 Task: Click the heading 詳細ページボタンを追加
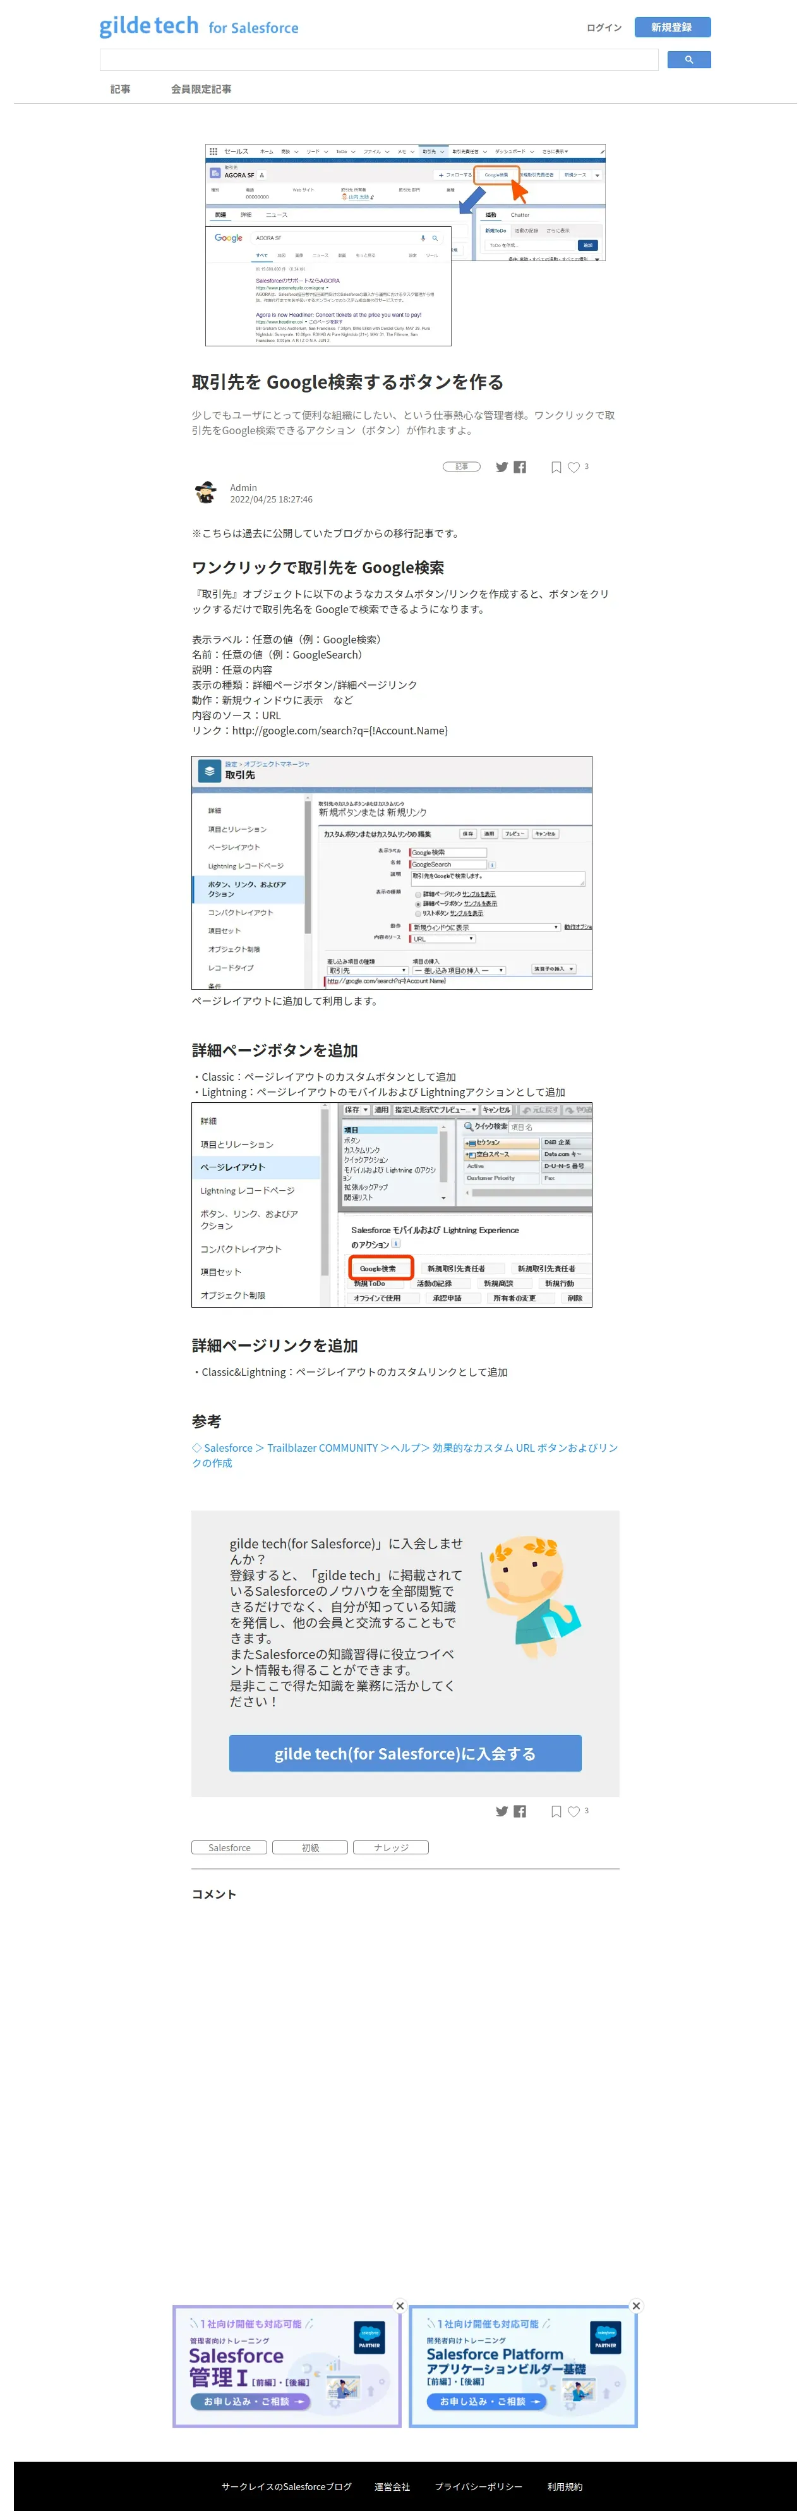275,1050
